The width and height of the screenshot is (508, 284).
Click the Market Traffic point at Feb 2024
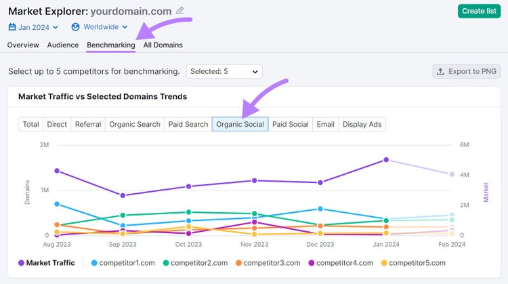pos(452,174)
